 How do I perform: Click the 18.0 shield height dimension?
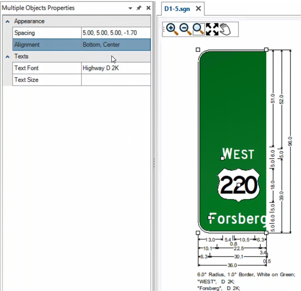[x=273, y=185]
